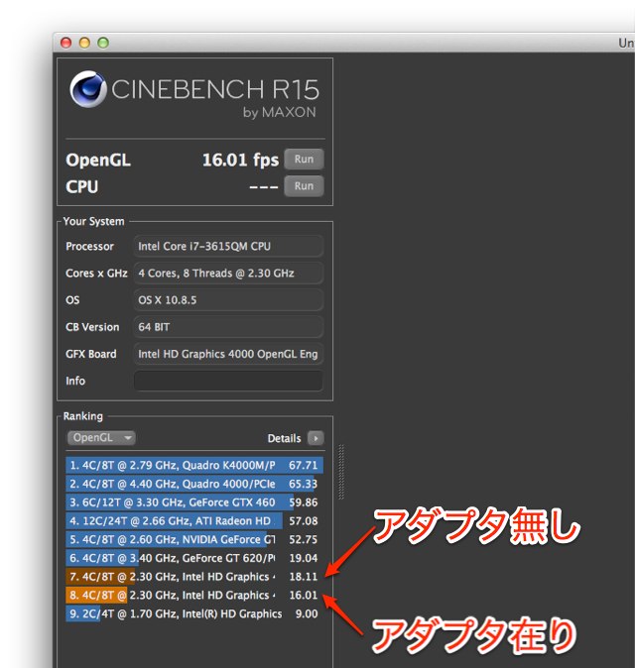Select ranking row 5 NVIDIA GeForce
Viewport: 635px width, 668px height.
click(194, 539)
